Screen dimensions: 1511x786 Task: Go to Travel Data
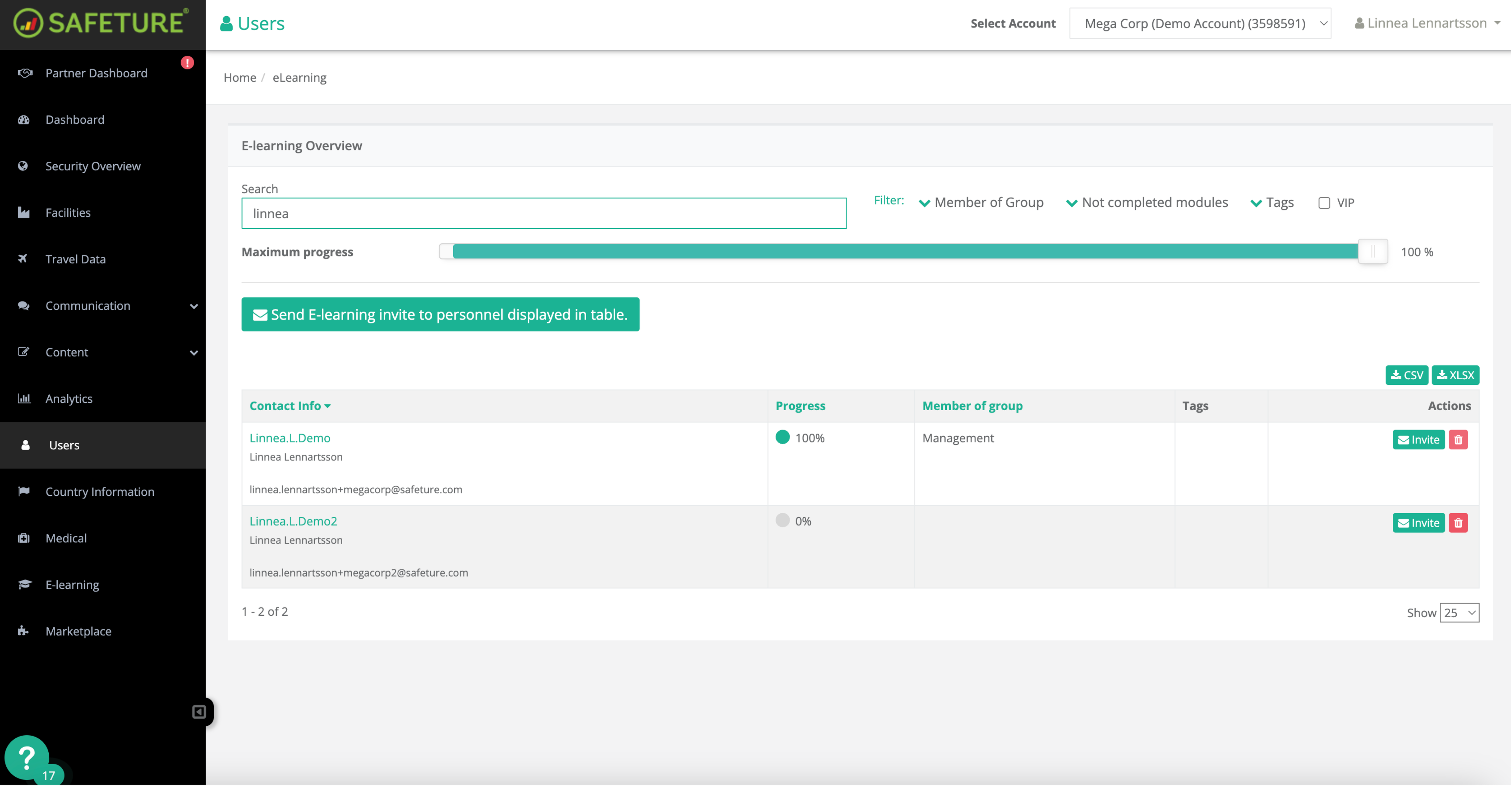pos(76,259)
